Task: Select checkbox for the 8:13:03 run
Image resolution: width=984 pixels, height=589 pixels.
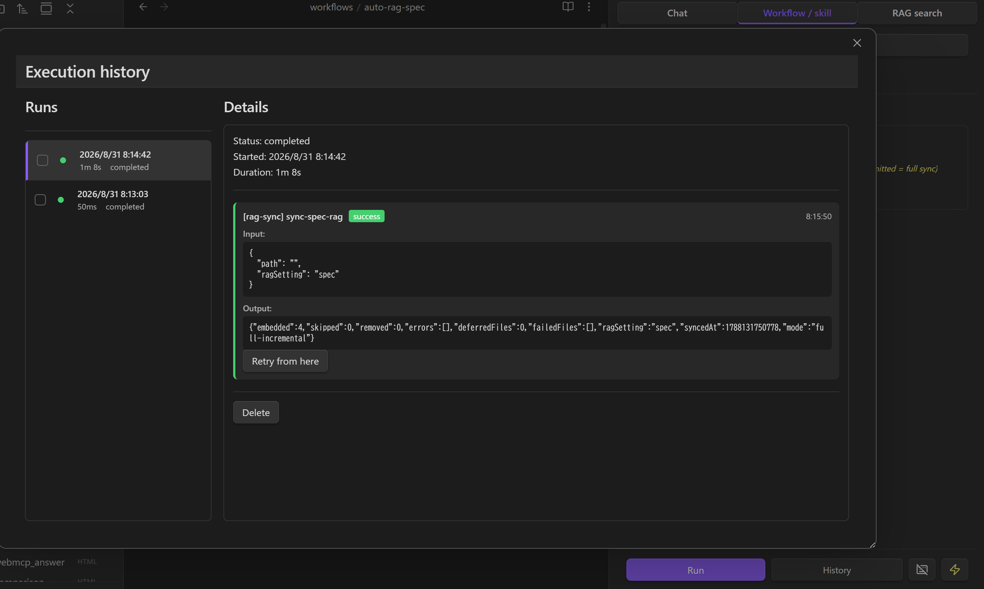Action: coord(40,200)
